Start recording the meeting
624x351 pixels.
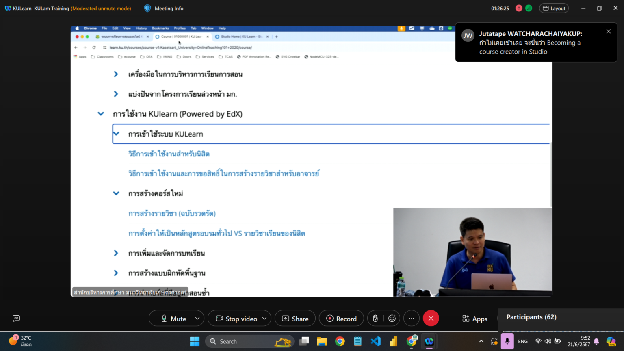pyautogui.click(x=341, y=318)
